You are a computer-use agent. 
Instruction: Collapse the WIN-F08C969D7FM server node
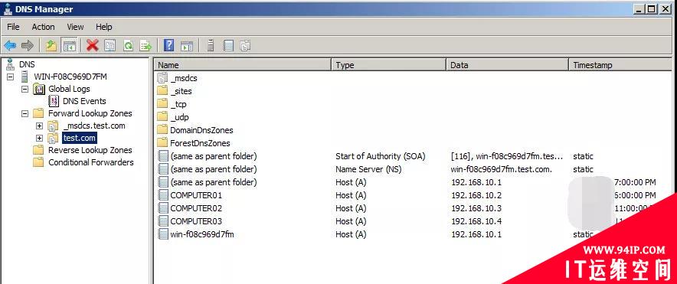(x=11, y=77)
